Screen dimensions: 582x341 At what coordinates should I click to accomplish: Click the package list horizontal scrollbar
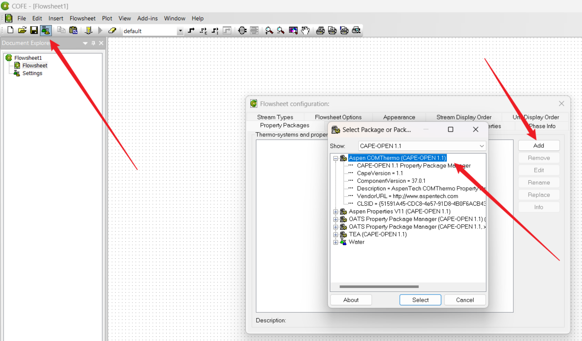(379, 287)
